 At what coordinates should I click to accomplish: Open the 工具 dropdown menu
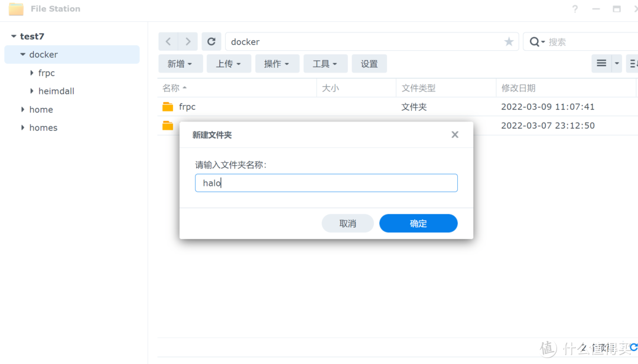[x=325, y=64]
